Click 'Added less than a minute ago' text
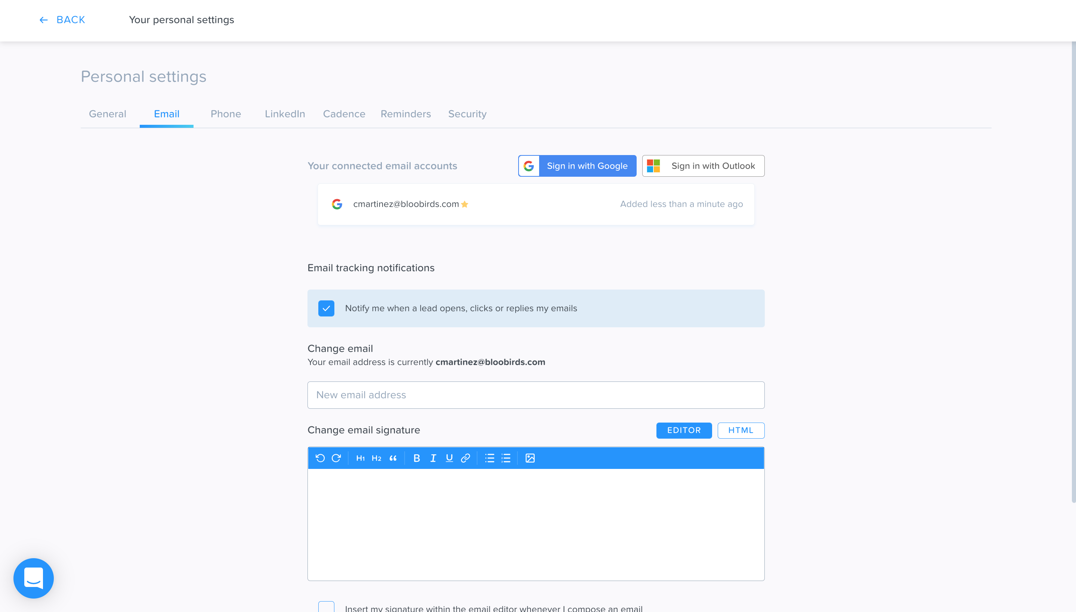Viewport: 1076px width, 612px height. (681, 204)
